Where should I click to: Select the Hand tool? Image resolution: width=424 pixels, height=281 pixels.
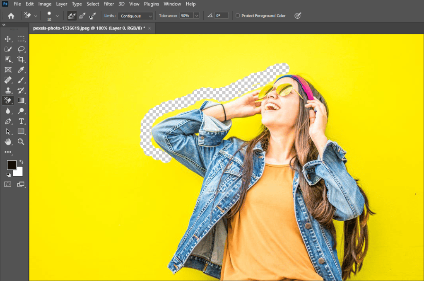pyautogui.click(x=7, y=142)
